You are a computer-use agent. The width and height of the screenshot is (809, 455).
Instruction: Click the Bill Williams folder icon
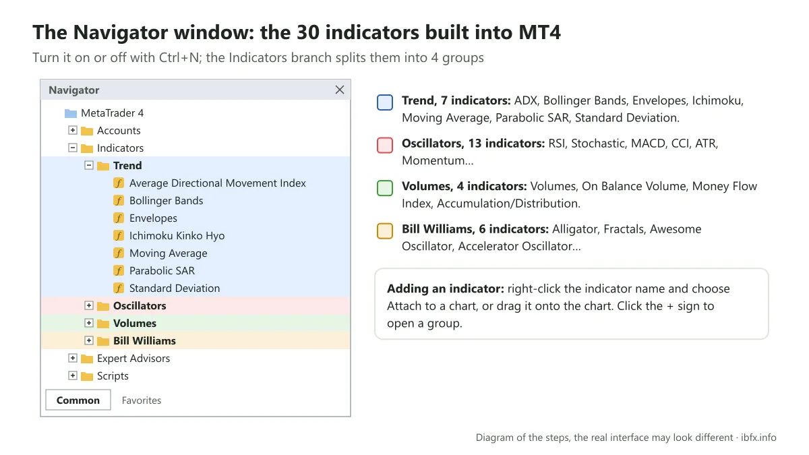tap(103, 341)
